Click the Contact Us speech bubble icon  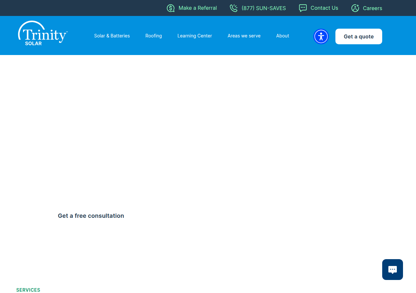tap(303, 8)
